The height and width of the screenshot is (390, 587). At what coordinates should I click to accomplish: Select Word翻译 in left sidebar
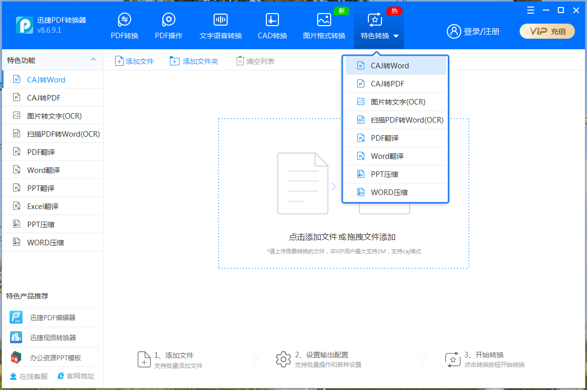pyautogui.click(x=53, y=170)
